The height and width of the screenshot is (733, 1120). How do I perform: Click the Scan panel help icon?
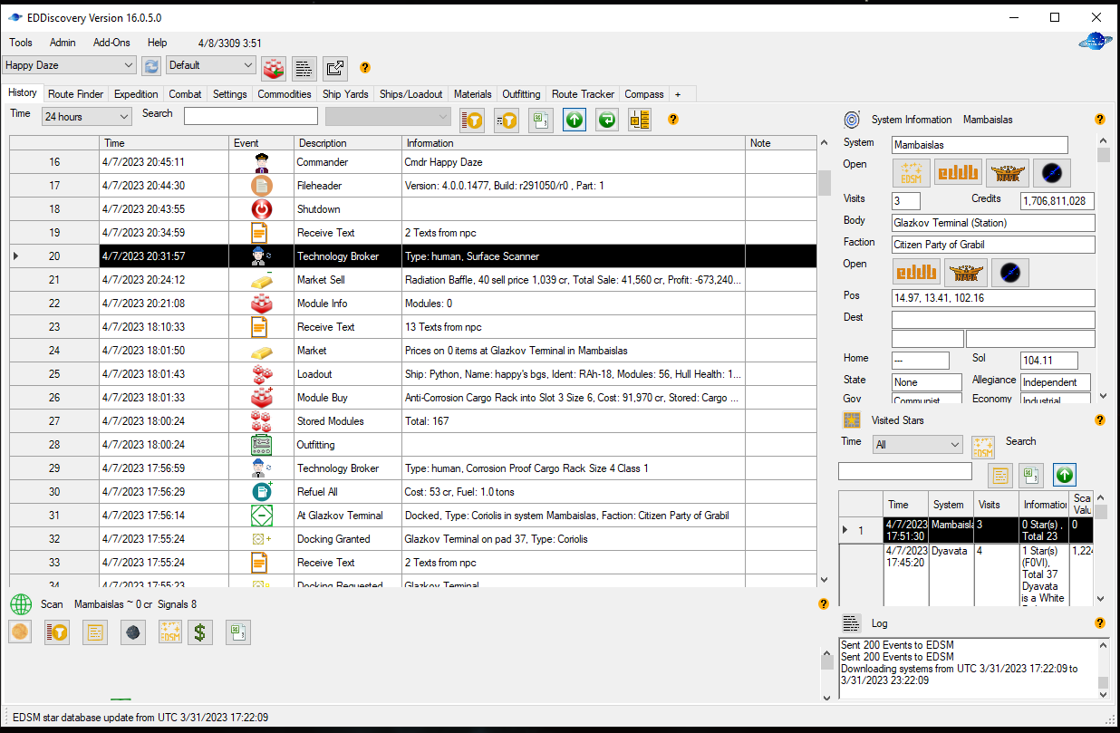coord(824,603)
